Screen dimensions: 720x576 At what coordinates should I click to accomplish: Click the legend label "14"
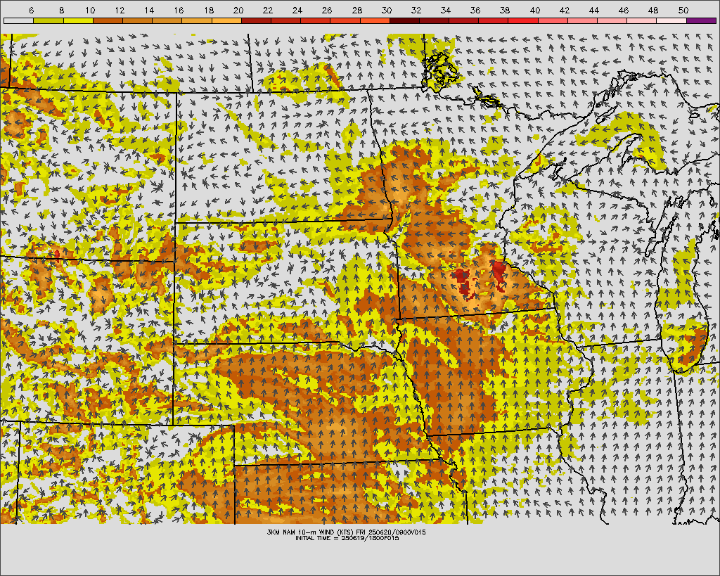(150, 10)
